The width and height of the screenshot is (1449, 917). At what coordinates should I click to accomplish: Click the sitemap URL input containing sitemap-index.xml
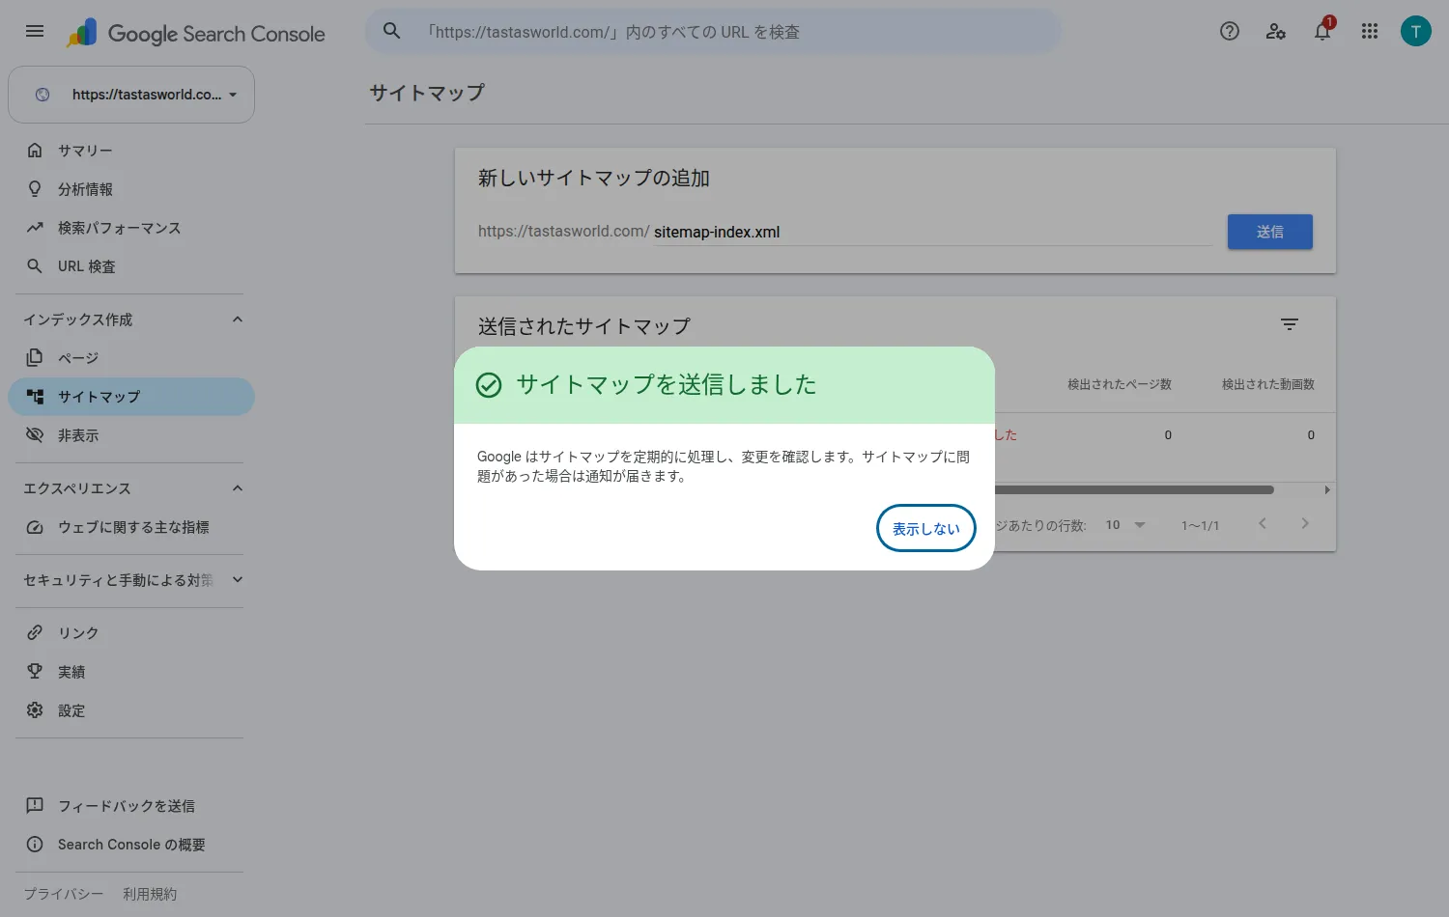(932, 232)
